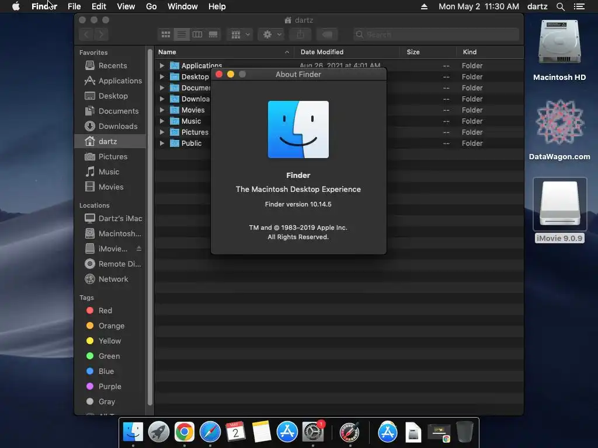Open the Edit menu
The image size is (598, 448).
click(x=99, y=6)
